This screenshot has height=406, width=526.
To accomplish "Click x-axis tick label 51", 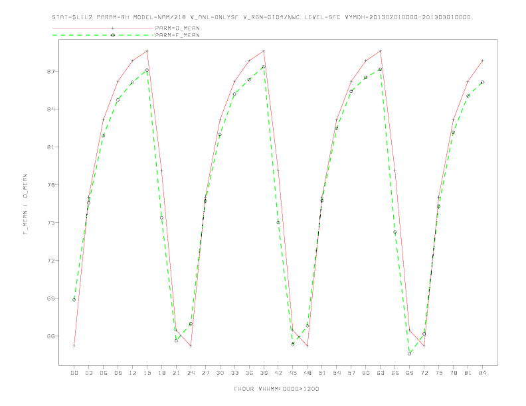I will pos(322,373).
